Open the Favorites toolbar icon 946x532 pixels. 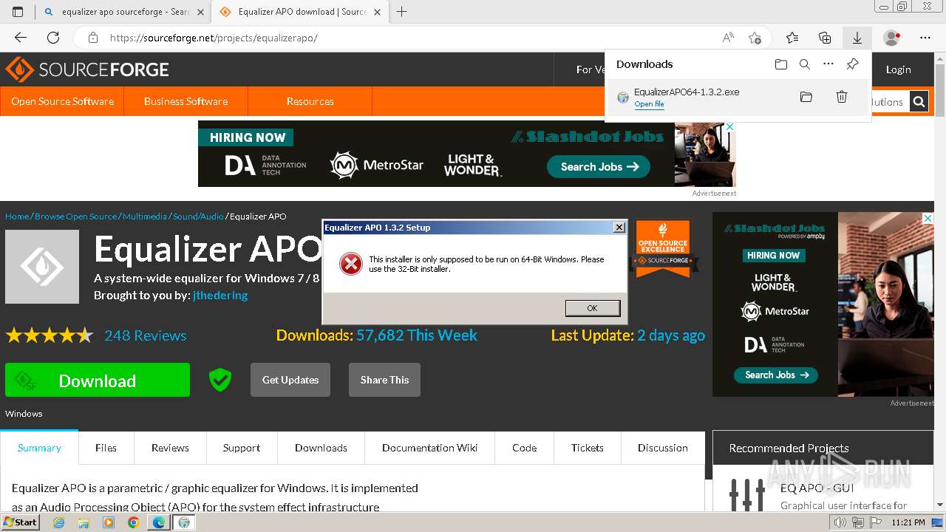point(792,38)
